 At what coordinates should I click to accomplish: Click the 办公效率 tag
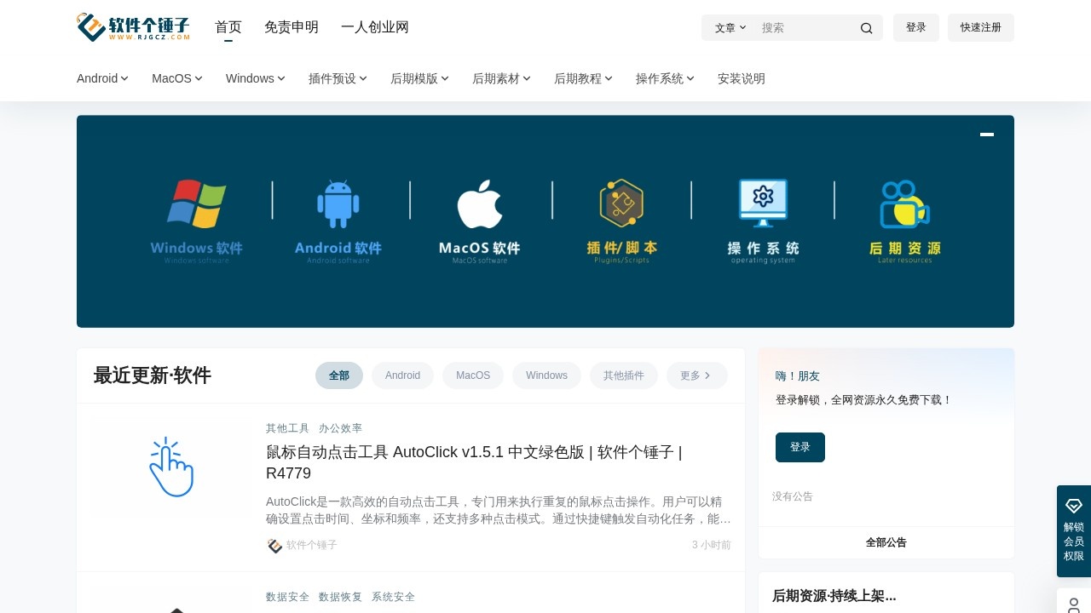[341, 428]
